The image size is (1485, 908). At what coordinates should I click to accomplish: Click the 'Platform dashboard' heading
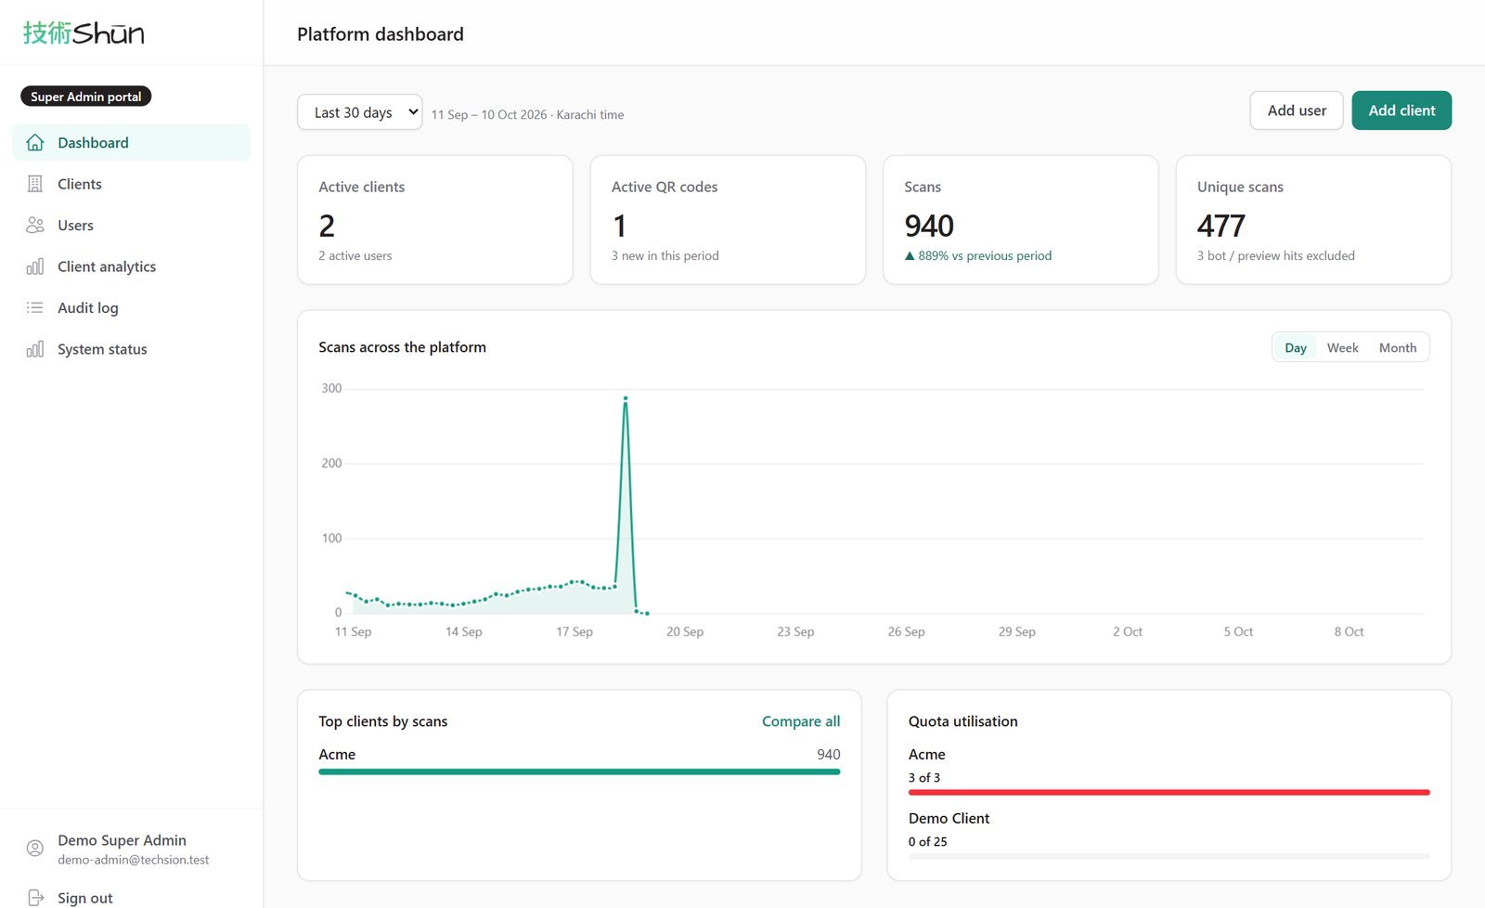[x=381, y=34]
